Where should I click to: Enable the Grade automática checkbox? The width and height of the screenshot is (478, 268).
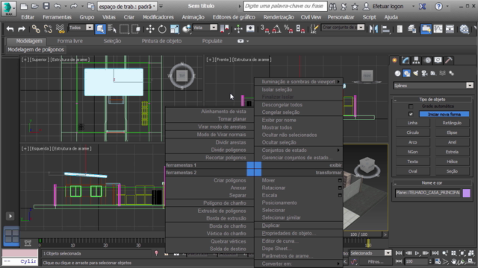pyautogui.click(x=411, y=106)
